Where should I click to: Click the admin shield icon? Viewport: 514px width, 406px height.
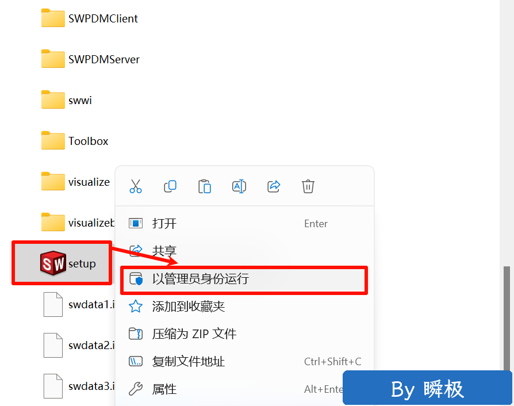[x=136, y=279]
